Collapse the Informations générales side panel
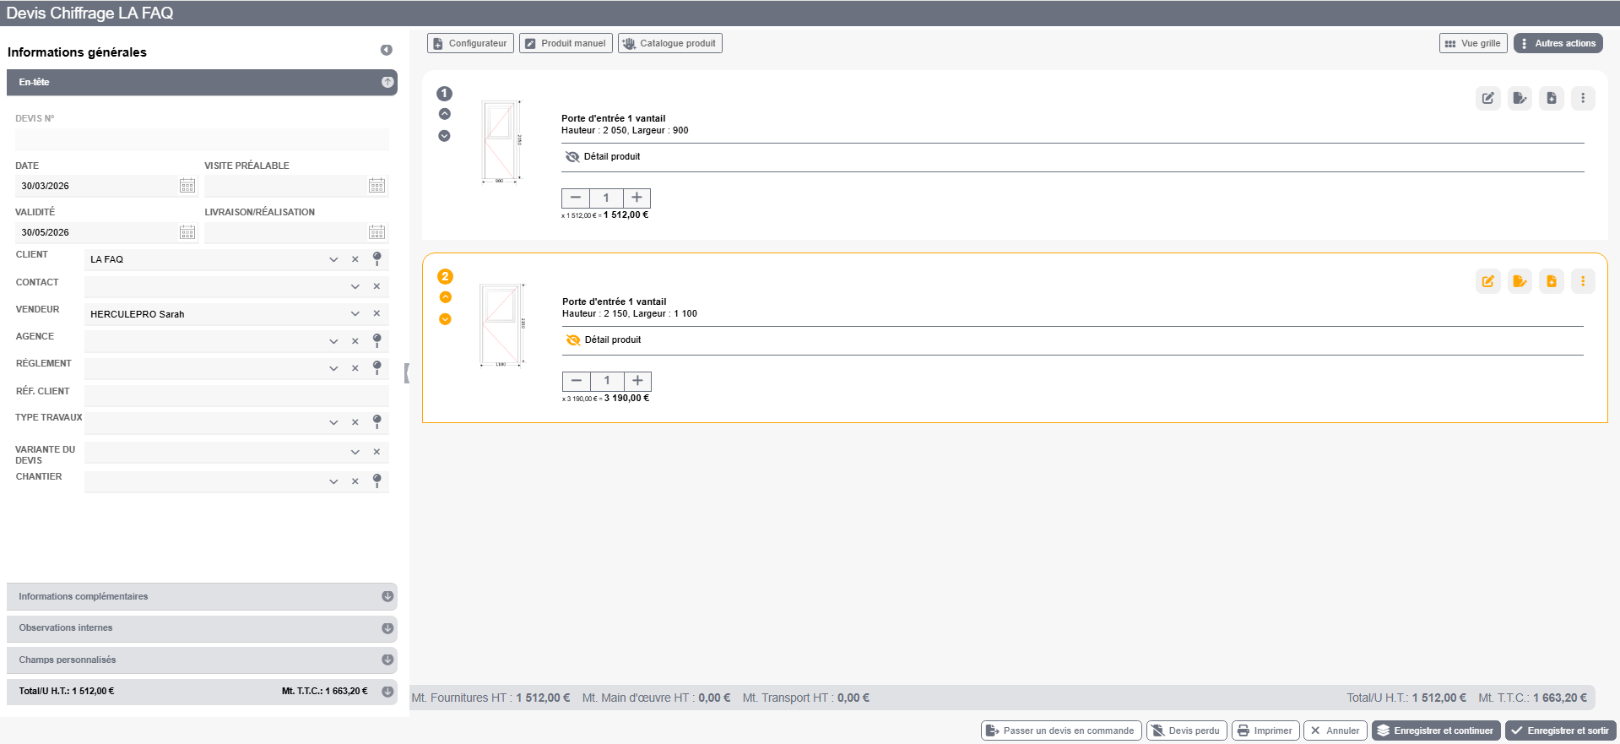1620x744 pixels. pos(387,51)
